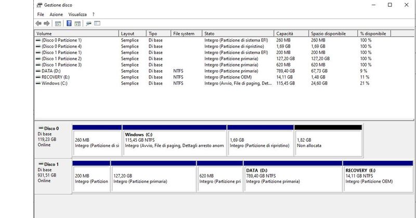Click the Back arrow toolbar icon
Image resolution: width=416 pixels, height=218 pixels.
point(38,23)
